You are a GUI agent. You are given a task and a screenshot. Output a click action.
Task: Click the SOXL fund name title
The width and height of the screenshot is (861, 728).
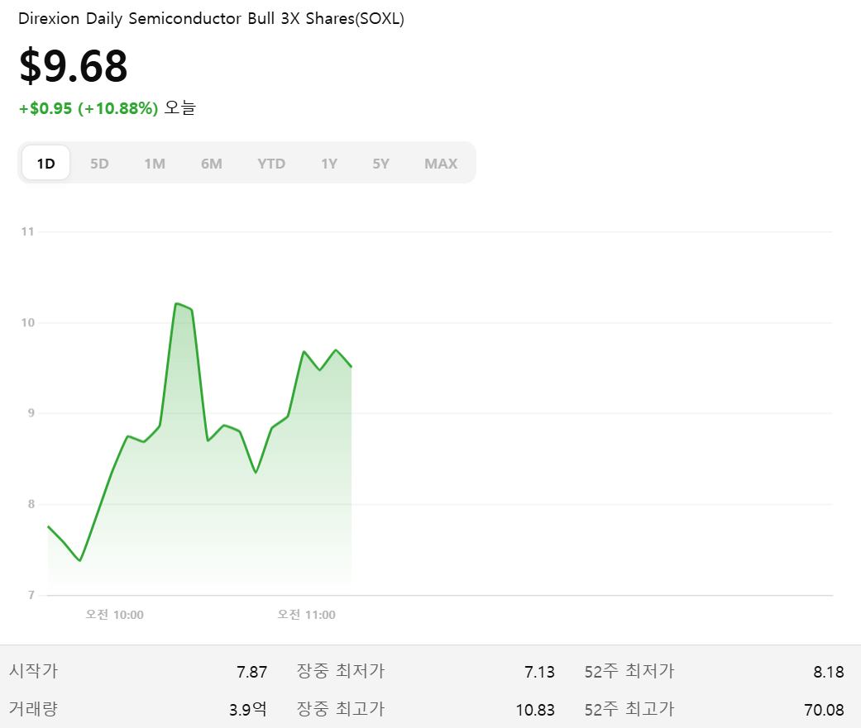211,19
